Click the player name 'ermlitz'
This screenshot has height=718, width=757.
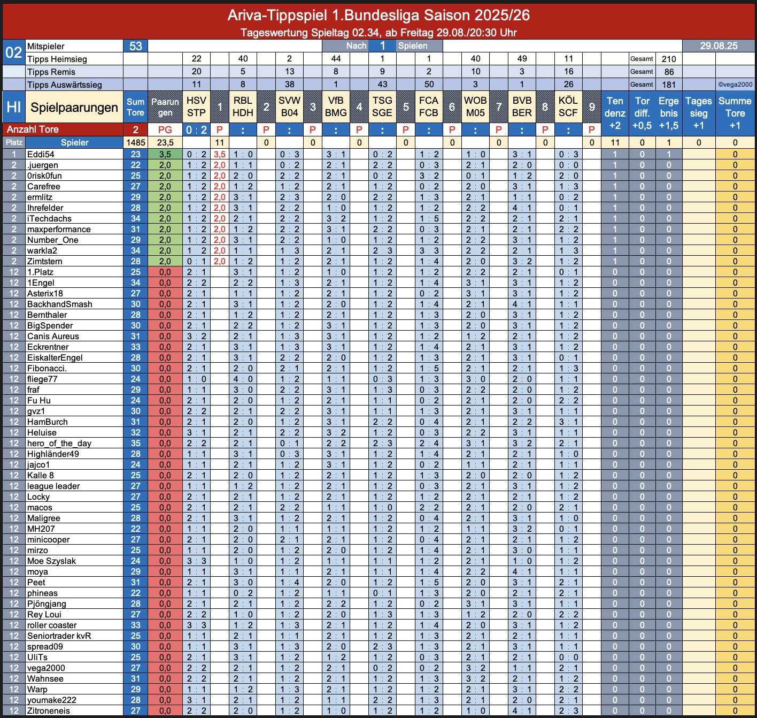click(x=40, y=197)
